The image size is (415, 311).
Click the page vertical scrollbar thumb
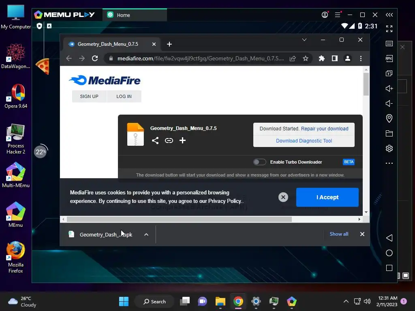click(366, 84)
